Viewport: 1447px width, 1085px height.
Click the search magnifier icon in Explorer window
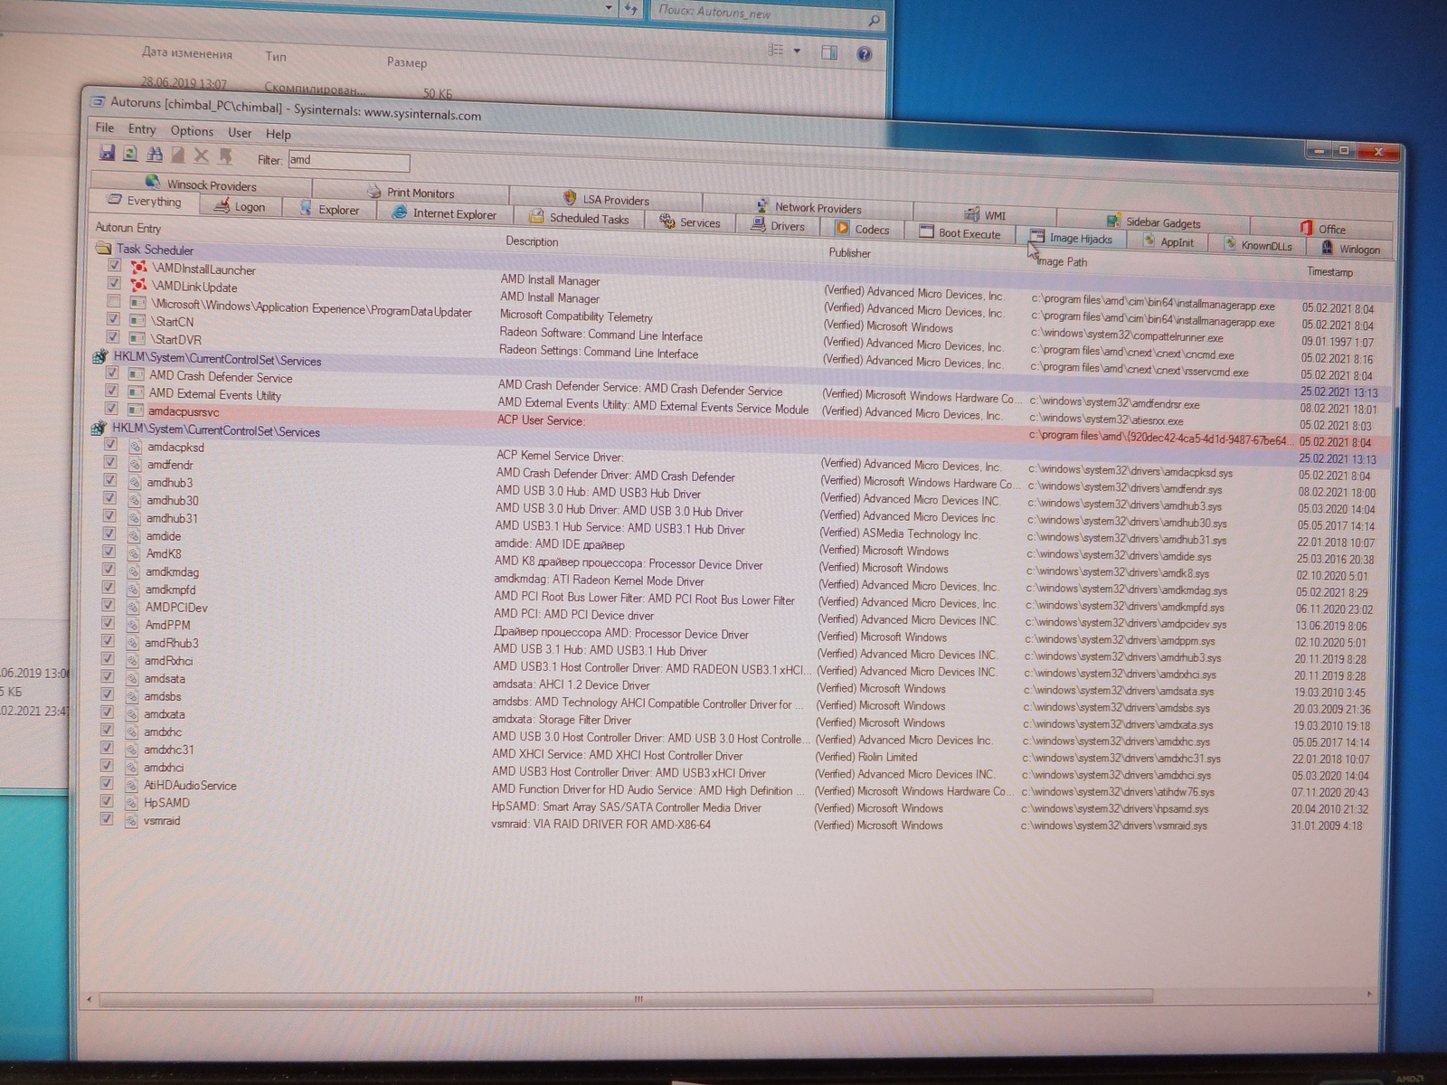coord(874,20)
